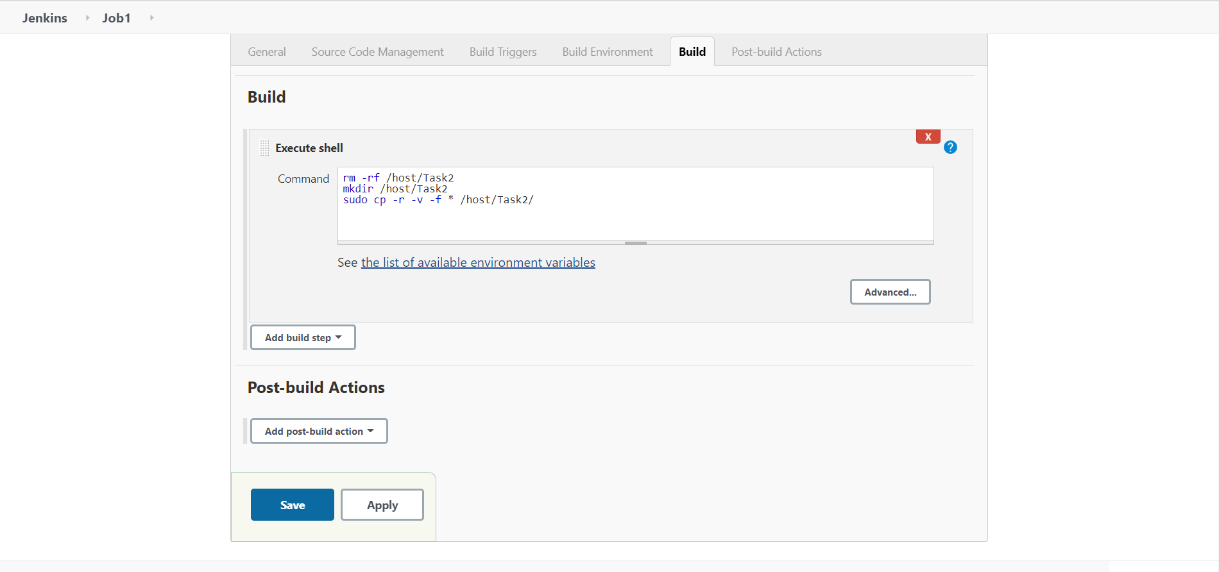Open the Add build step dropdown
This screenshot has height=572, width=1219.
pyautogui.click(x=303, y=337)
